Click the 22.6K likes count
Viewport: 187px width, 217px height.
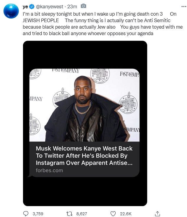click(x=125, y=213)
